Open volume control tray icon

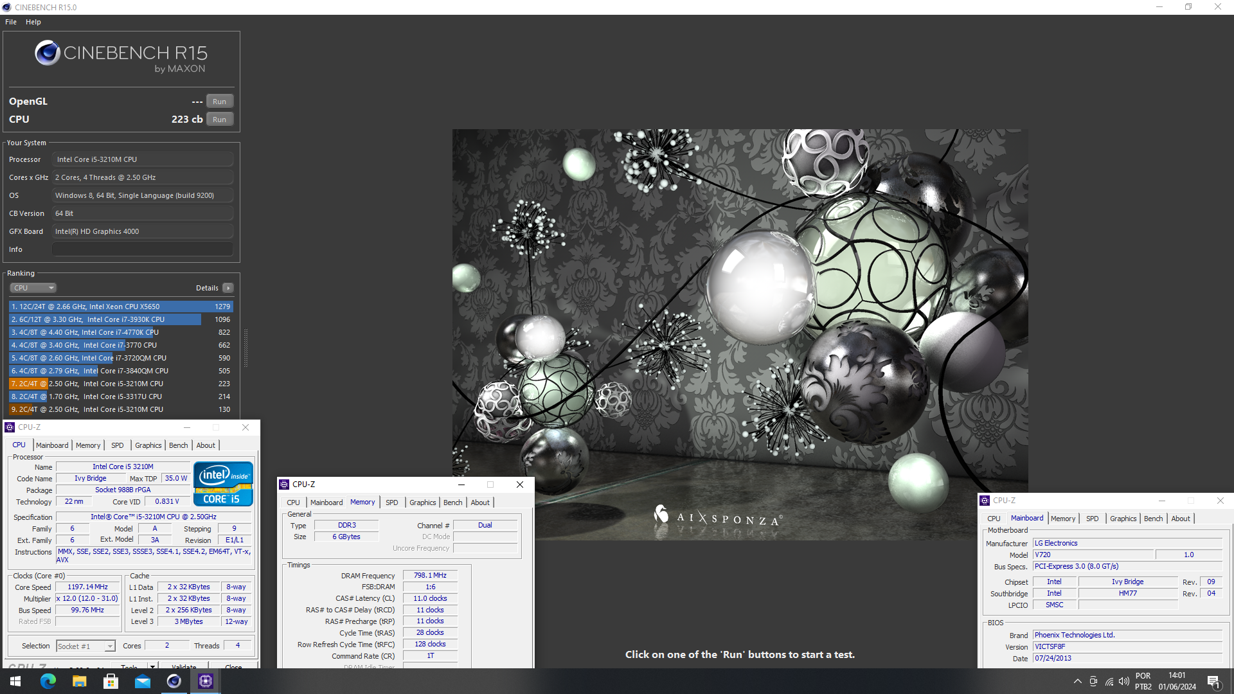pyautogui.click(x=1123, y=681)
